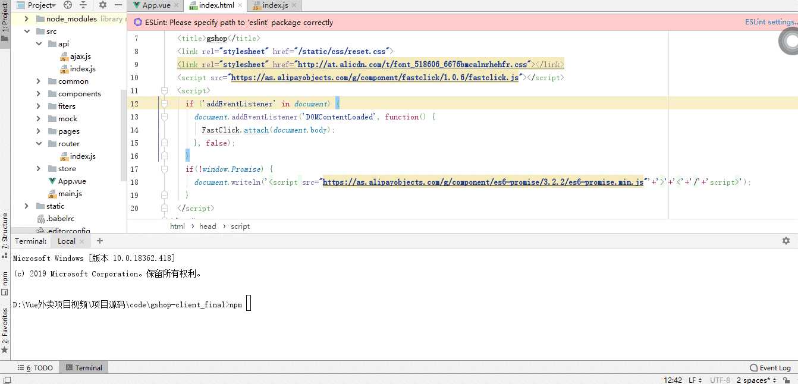Close the Local terminal tab
Screen dimensions: 798x384
click(82, 241)
